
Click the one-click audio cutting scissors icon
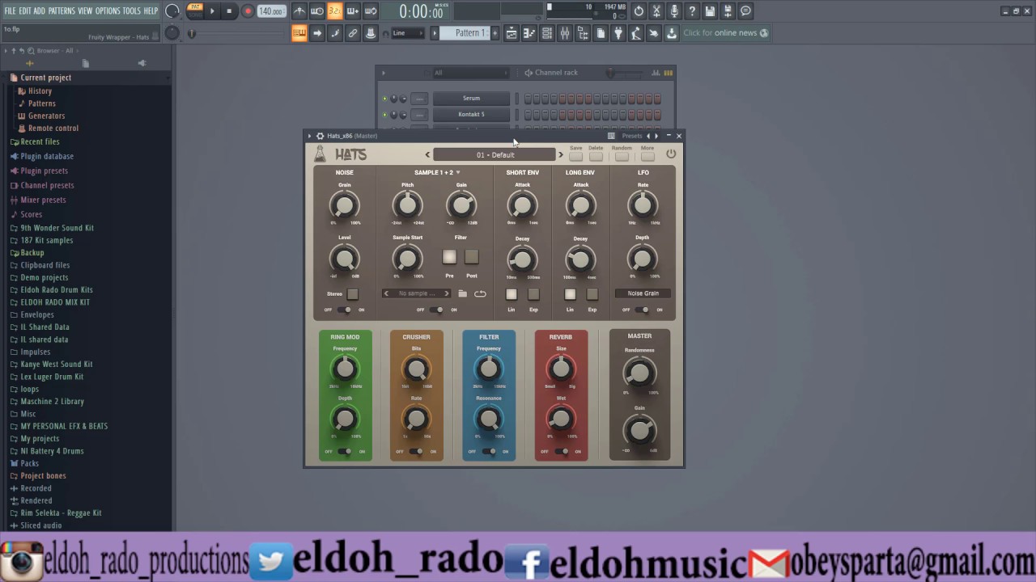656,11
